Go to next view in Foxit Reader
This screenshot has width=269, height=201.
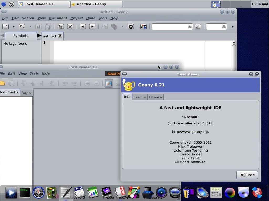(74, 83)
